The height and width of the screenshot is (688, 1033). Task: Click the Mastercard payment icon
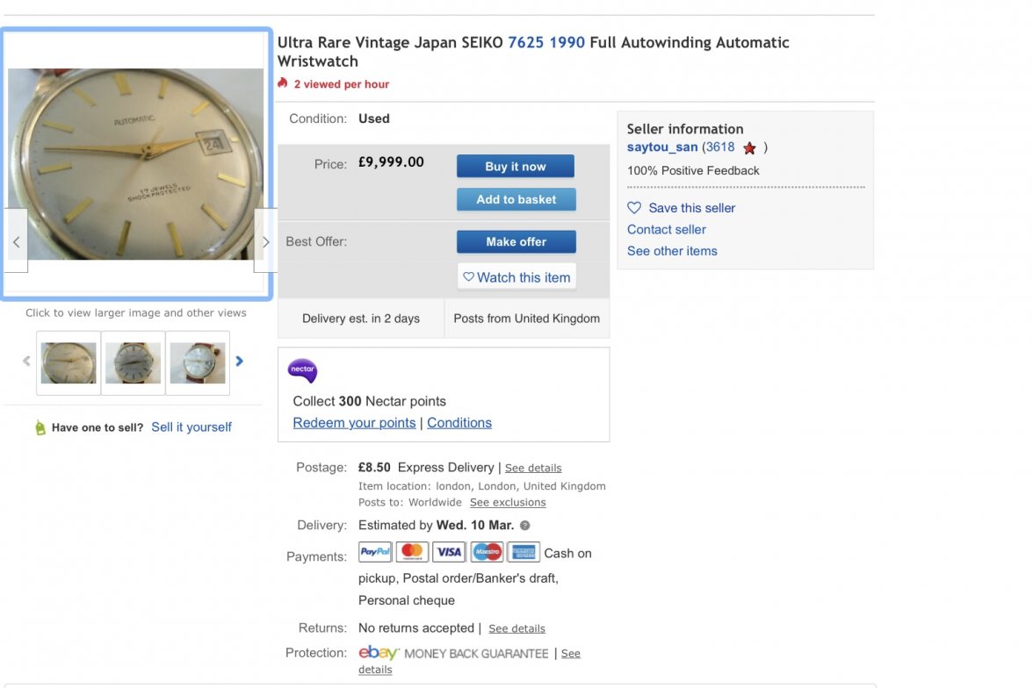pyautogui.click(x=412, y=552)
